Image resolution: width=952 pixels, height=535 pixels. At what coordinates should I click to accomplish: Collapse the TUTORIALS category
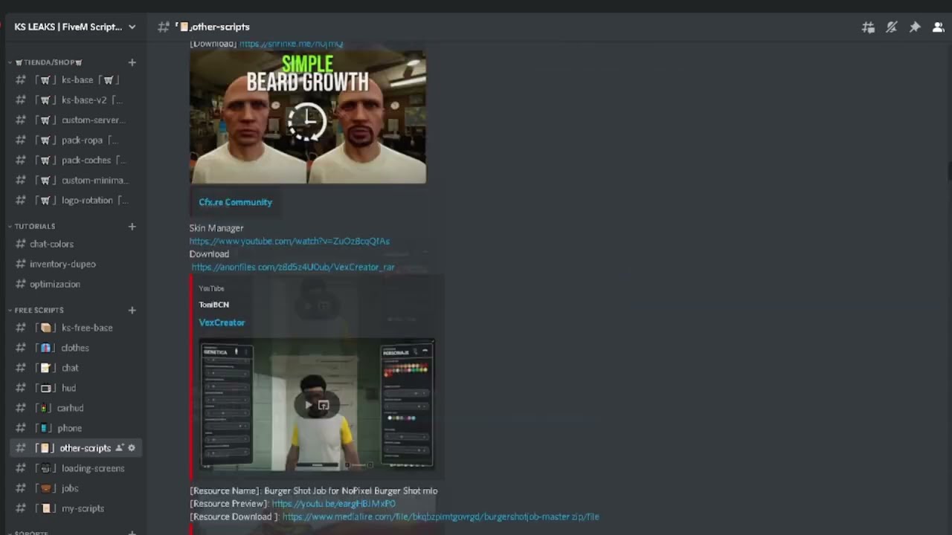pyautogui.click(x=35, y=226)
